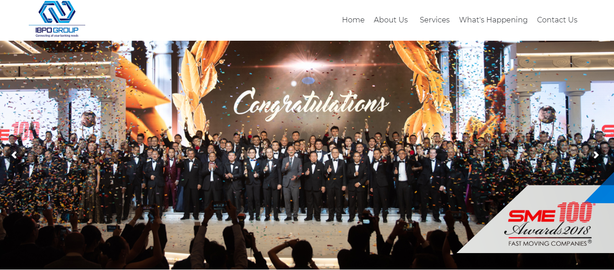This screenshot has width=614, height=270.
Task: Click the 'Connecting all your banking needs' tagline
Action: pos(57,36)
